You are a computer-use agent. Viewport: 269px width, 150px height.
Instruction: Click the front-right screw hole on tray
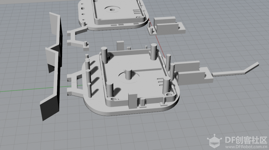(169, 94)
